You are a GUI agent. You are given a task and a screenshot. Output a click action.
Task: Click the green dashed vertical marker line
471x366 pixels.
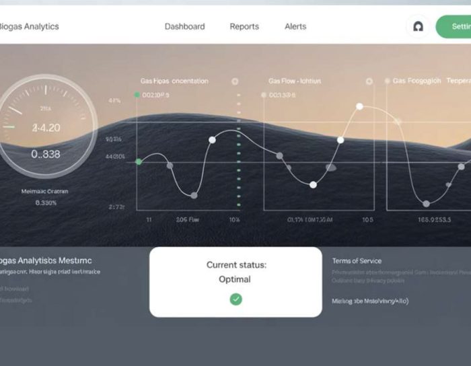(238, 148)
